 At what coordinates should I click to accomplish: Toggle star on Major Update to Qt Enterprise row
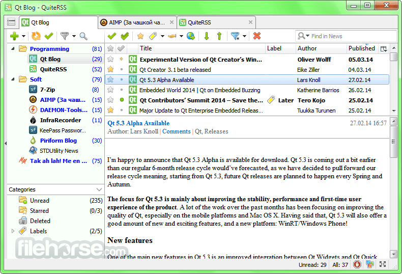[x=110, y=111]
